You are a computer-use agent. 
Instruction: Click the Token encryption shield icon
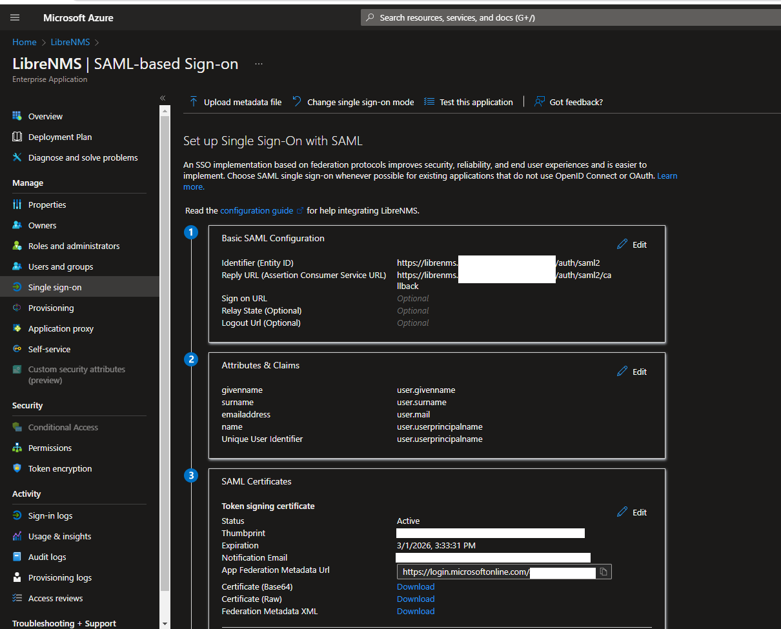click(17, 468)
